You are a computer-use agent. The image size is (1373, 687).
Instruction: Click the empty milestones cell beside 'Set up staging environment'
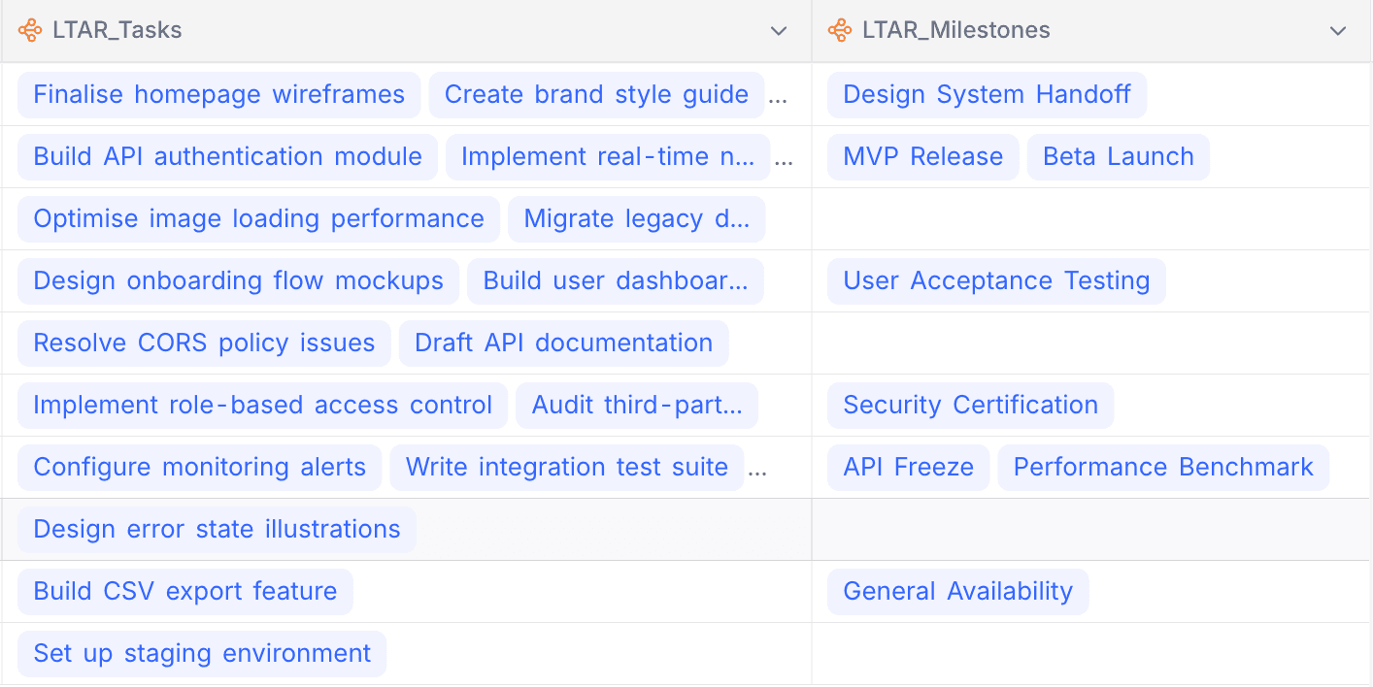tap(1091, 654)
